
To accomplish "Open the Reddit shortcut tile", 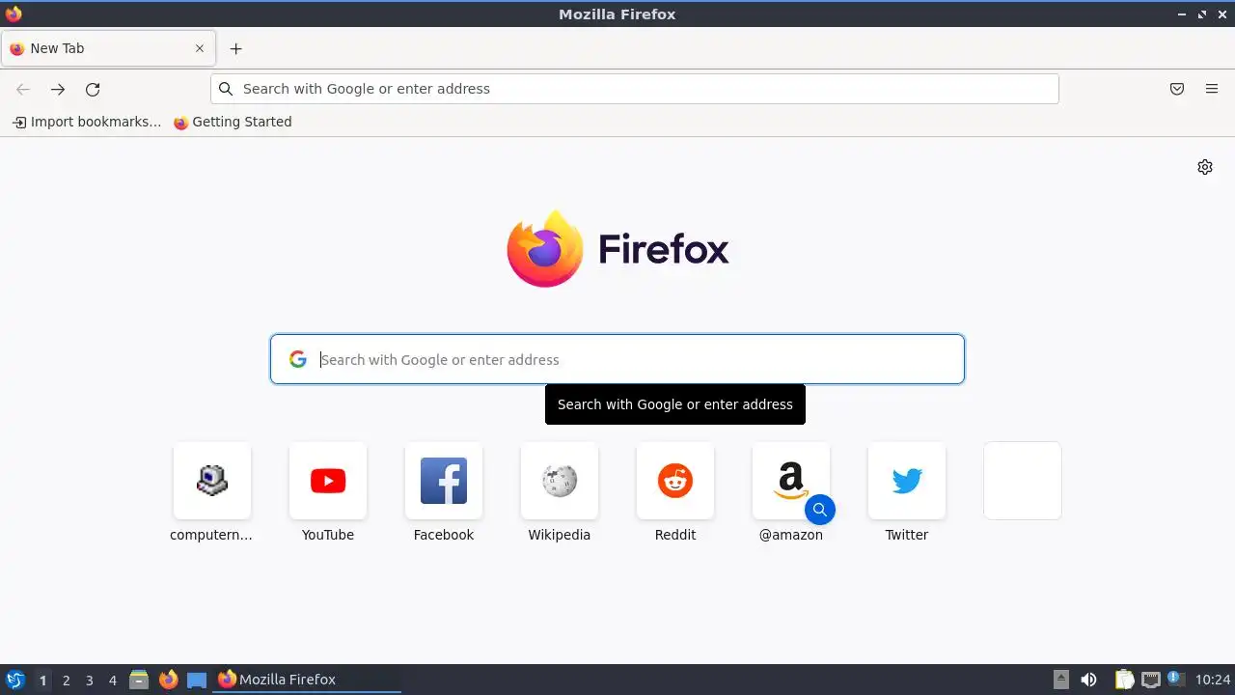I will 675,481.
